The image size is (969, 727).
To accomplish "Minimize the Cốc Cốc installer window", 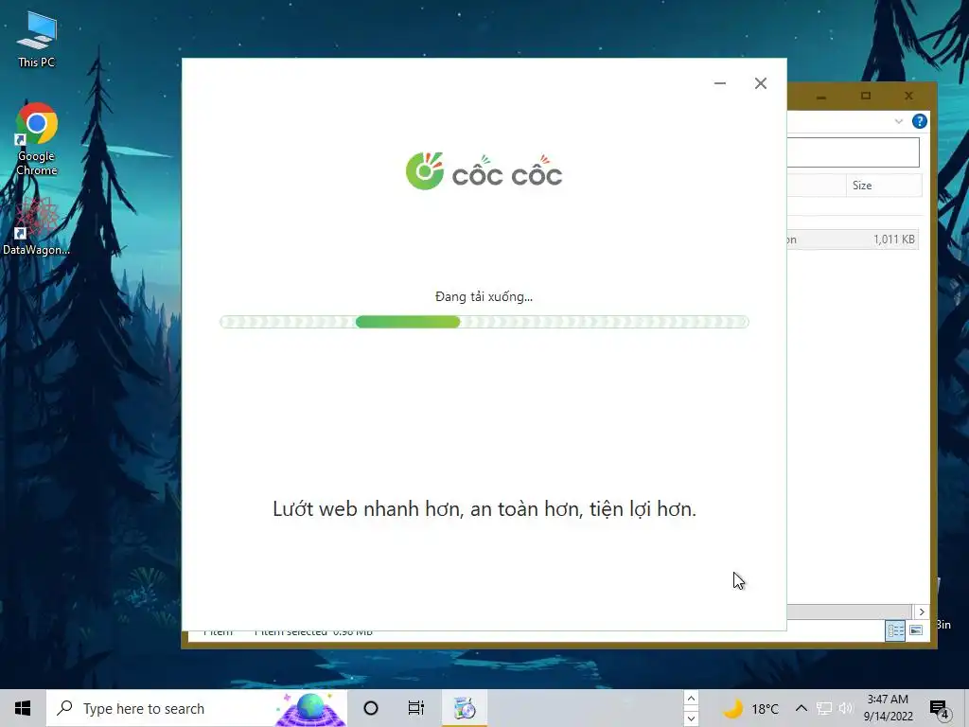I will point(720,83).
